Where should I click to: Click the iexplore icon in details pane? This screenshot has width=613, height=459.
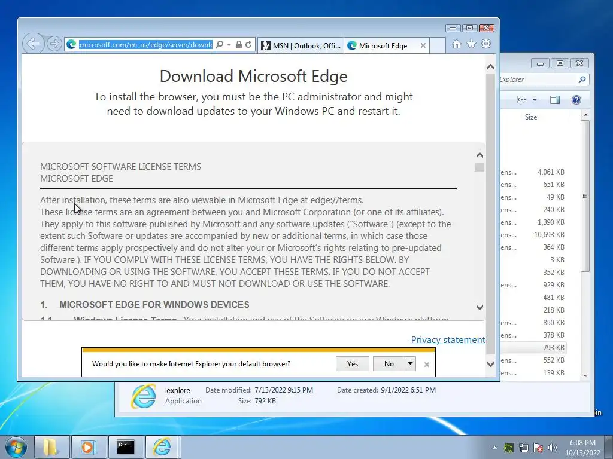pos(144,396)
